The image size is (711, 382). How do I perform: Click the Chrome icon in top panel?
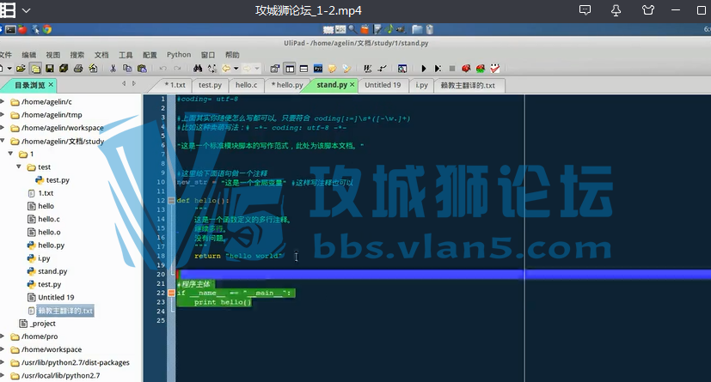(x=47, y=29)
